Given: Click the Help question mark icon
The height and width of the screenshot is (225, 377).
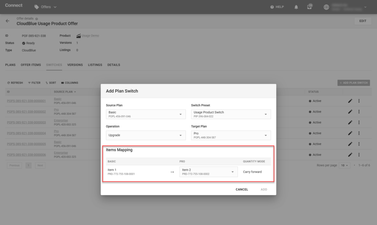Looking at the screenshot, I should point(272,7).
